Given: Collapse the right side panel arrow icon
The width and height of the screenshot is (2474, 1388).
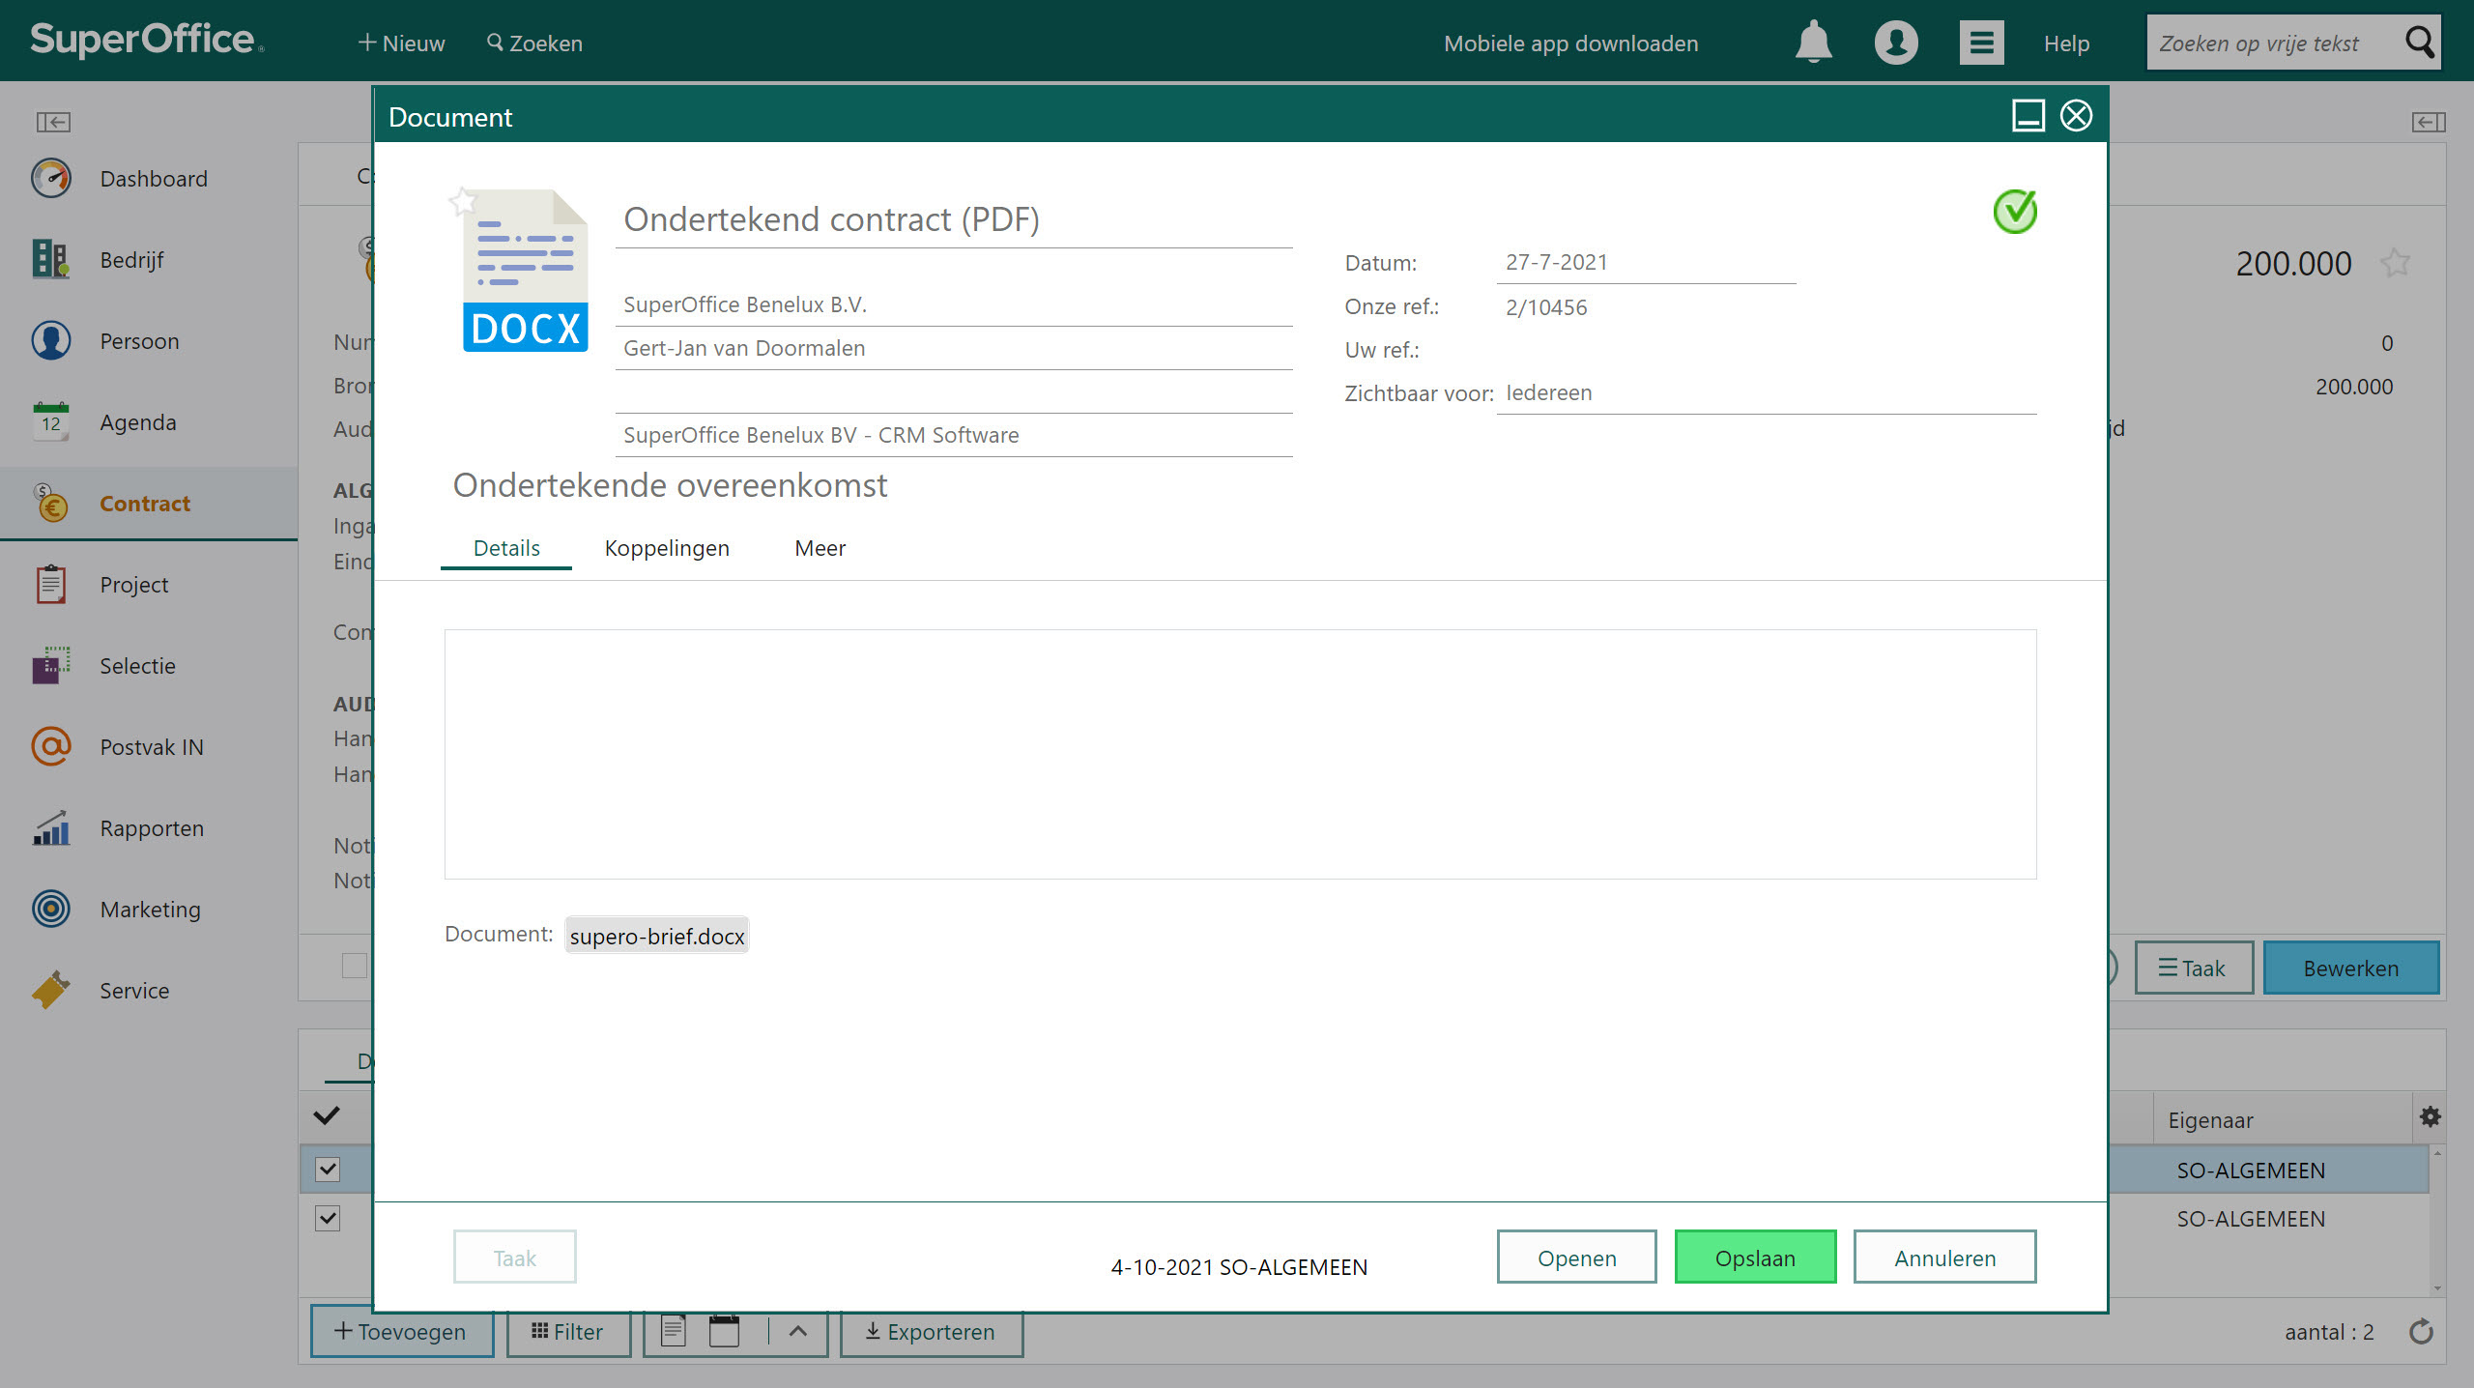Looking at the screenshot, I should tap(2428, 122).
